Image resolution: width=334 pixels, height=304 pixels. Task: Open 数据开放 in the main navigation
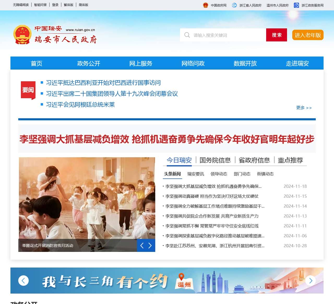(245, 63)
